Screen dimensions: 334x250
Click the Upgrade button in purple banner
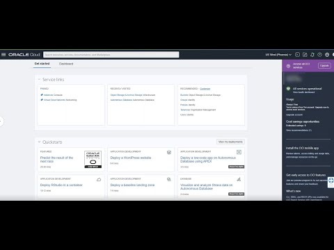point(324,66)
